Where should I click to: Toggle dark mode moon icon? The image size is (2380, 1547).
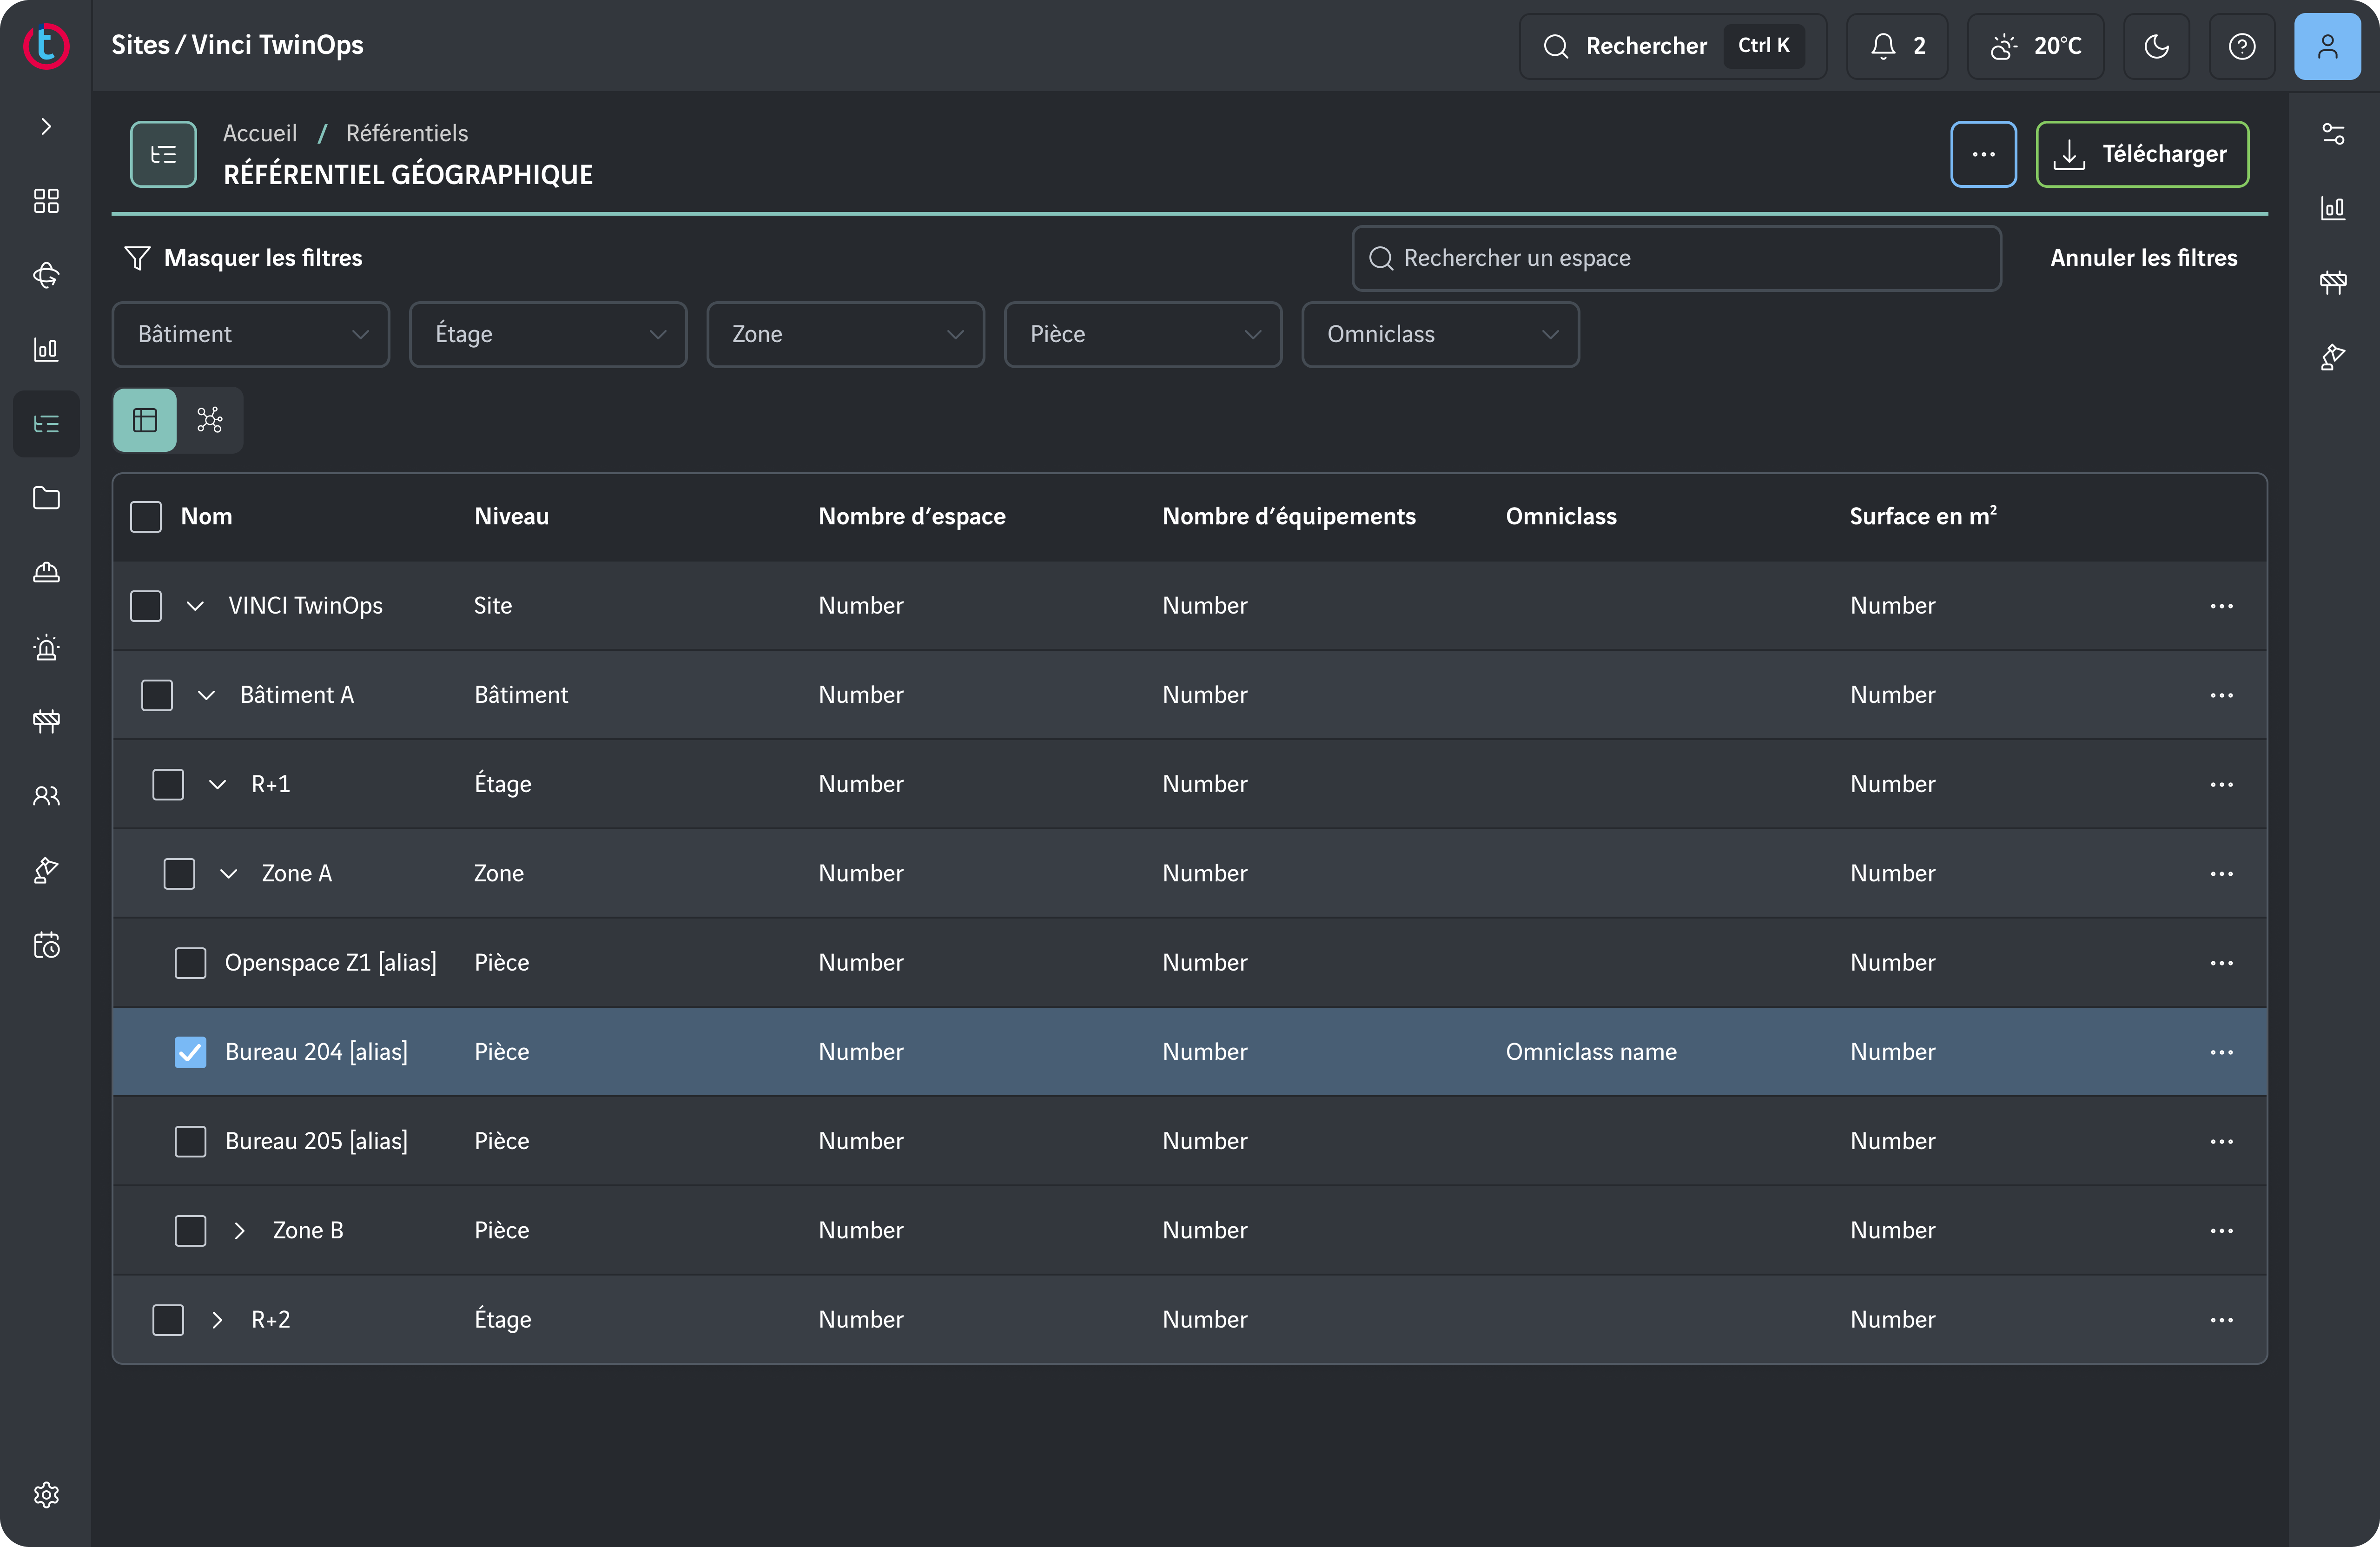click(x=2156, y=46)
